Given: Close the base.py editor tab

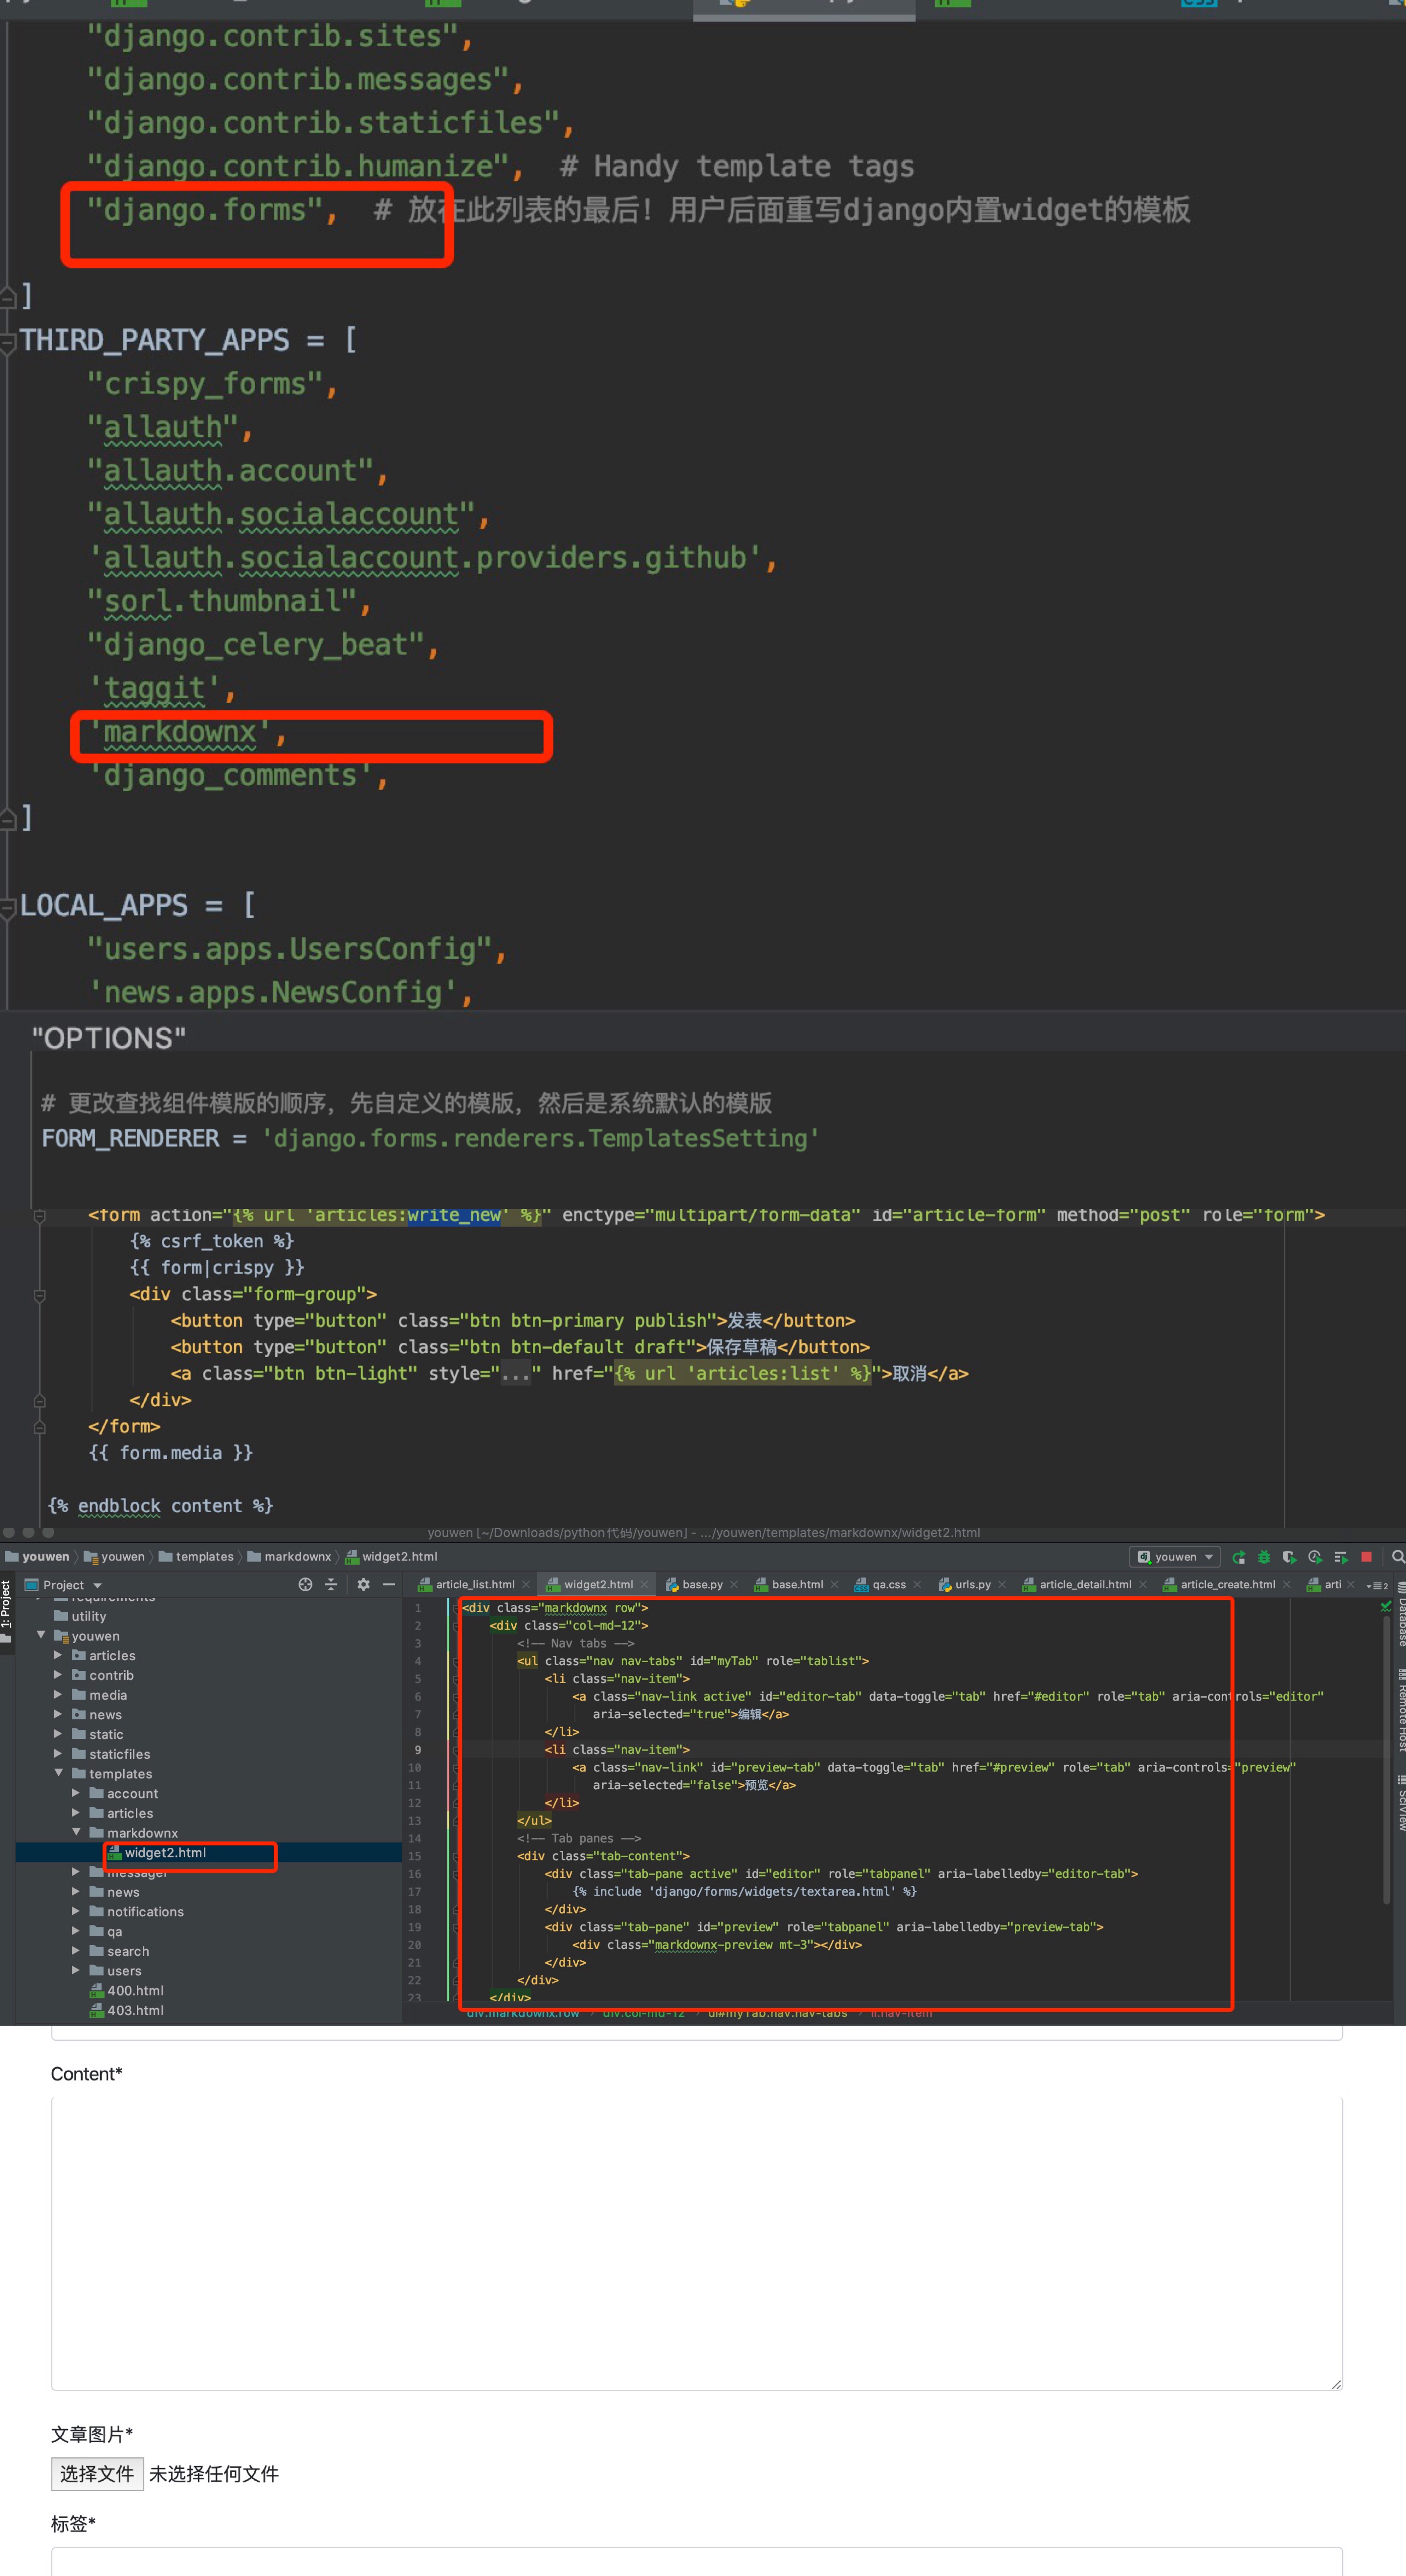Looking at the screenshot, I should [x=734, y=1584].
